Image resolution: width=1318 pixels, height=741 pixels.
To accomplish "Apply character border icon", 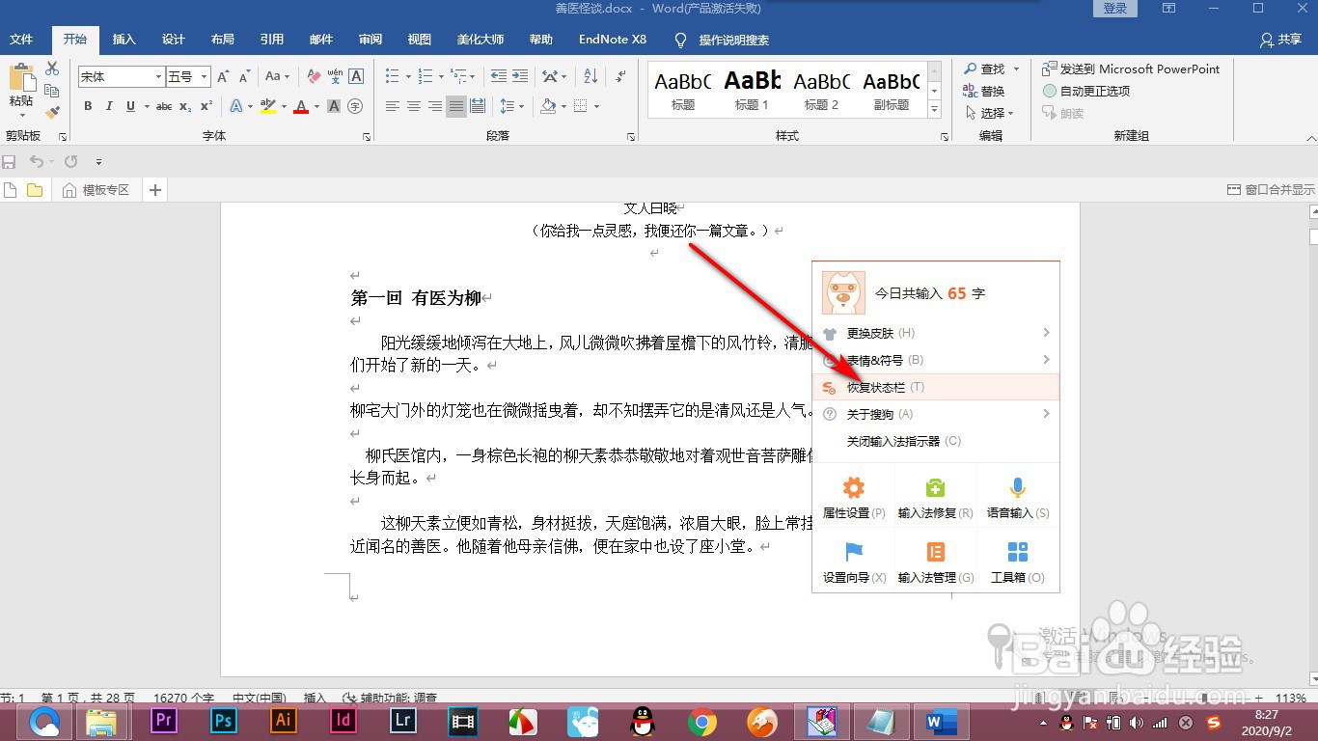I will click(x=356, y=76).
